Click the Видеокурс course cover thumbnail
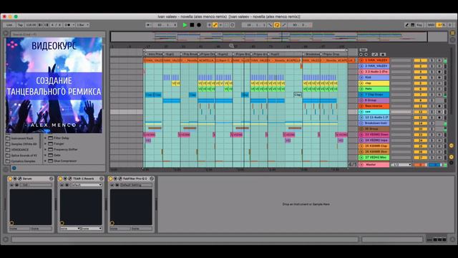 (x=54, y=85)
